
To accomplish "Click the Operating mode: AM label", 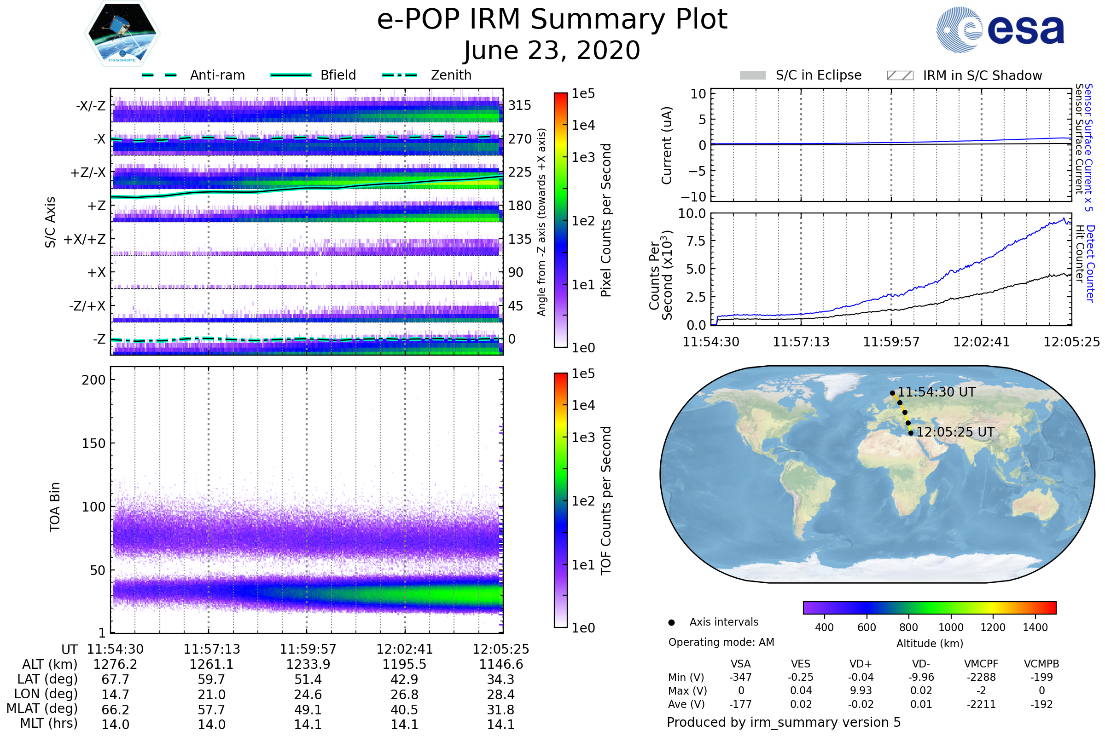I will click(x=721, y=643).
